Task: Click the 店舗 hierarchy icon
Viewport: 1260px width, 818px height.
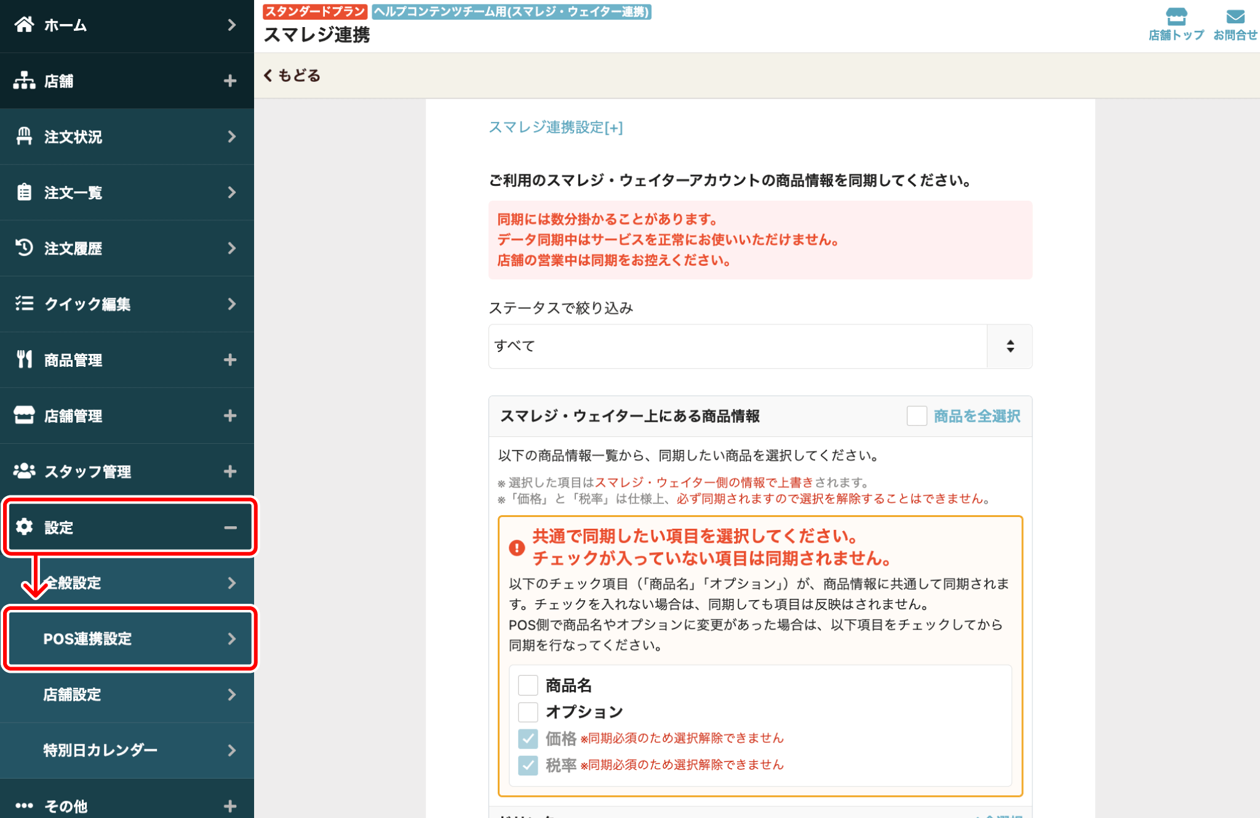Action: pyautogui.click(x=24, y=81)
